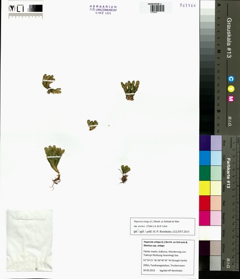Image resolution: width=240 pixels, height=279 pixels.
Task: Click the cyan C circle
Action: pyautogui.click(x=231, y=79)
